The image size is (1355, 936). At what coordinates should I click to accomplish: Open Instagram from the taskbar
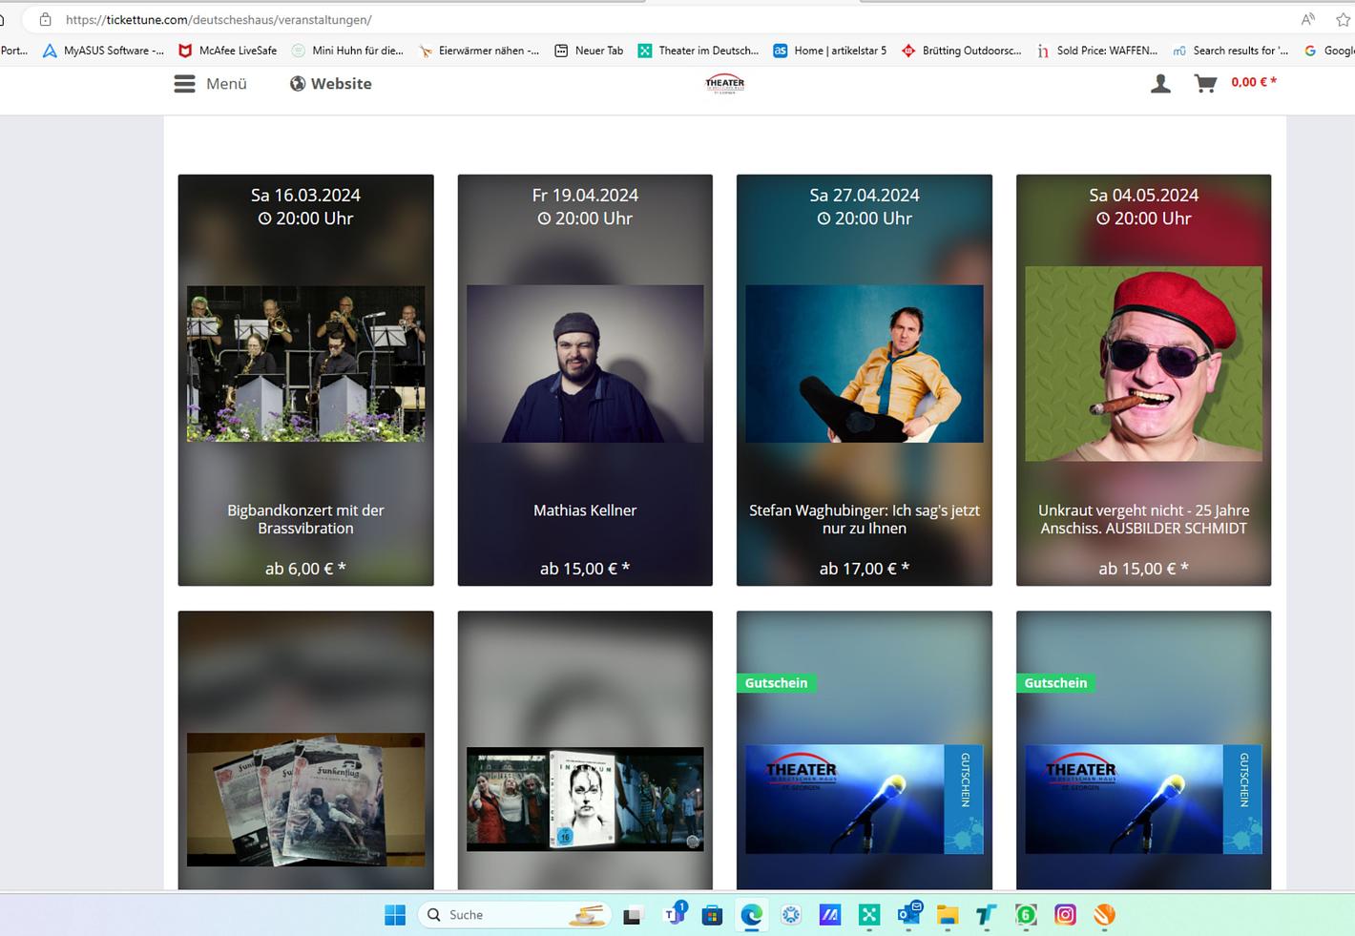coord(1065,915)
